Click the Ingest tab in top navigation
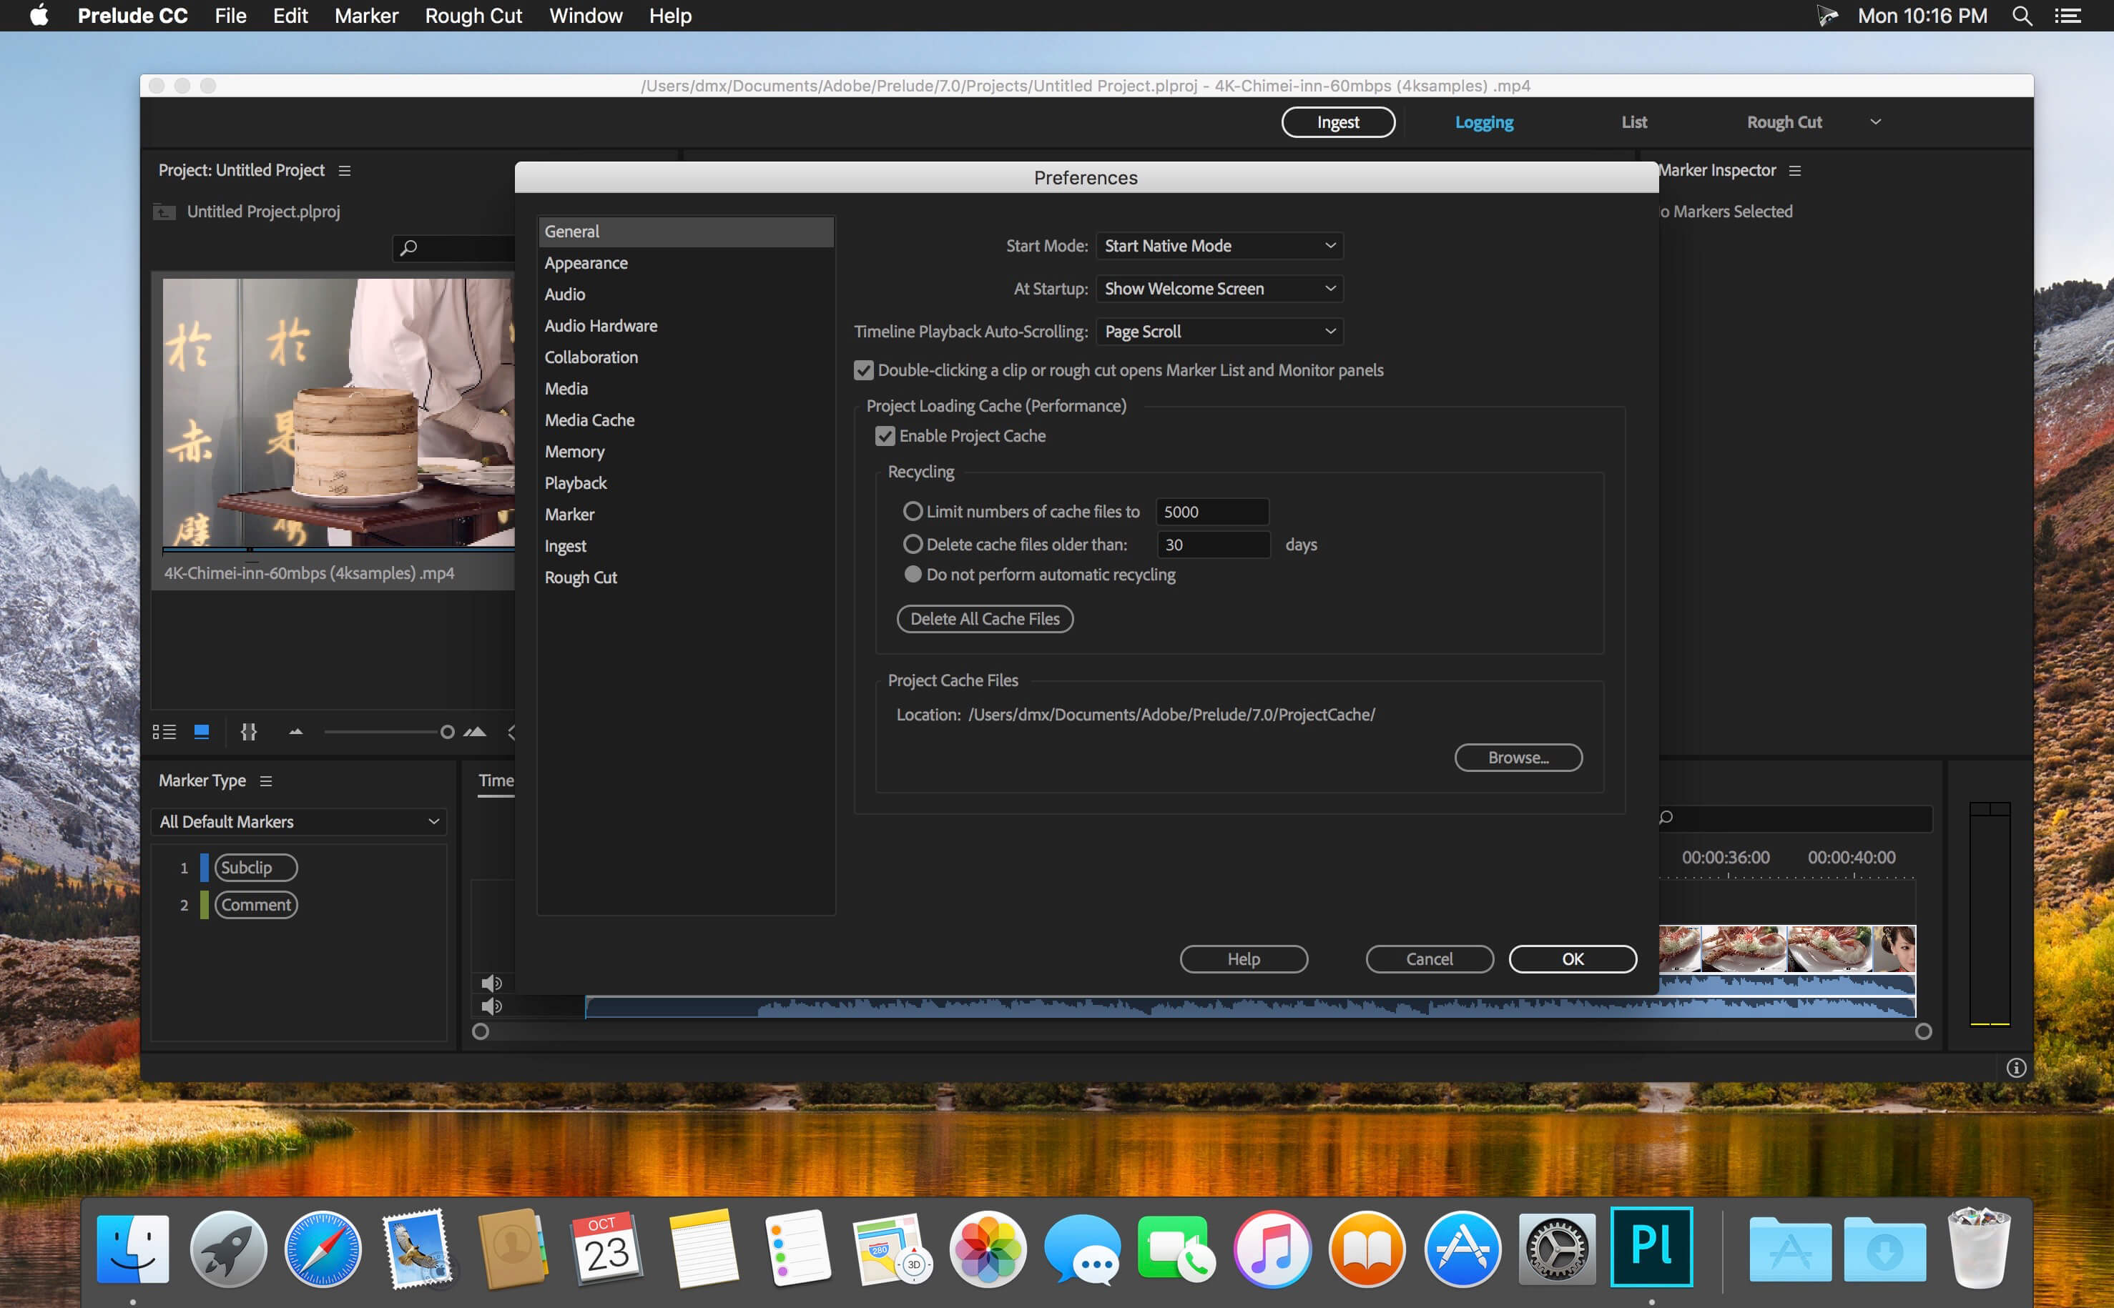Image resolution: width=2114 pixels, height=1308 pixels. click(1337, 122)
